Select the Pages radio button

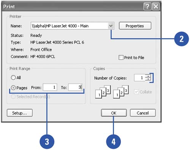click(x=13, y=88)
